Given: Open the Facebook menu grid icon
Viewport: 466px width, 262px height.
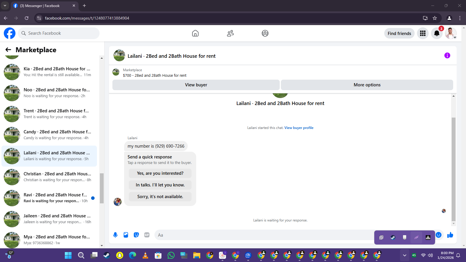Looking at the screenshot, I should [423, 33].
